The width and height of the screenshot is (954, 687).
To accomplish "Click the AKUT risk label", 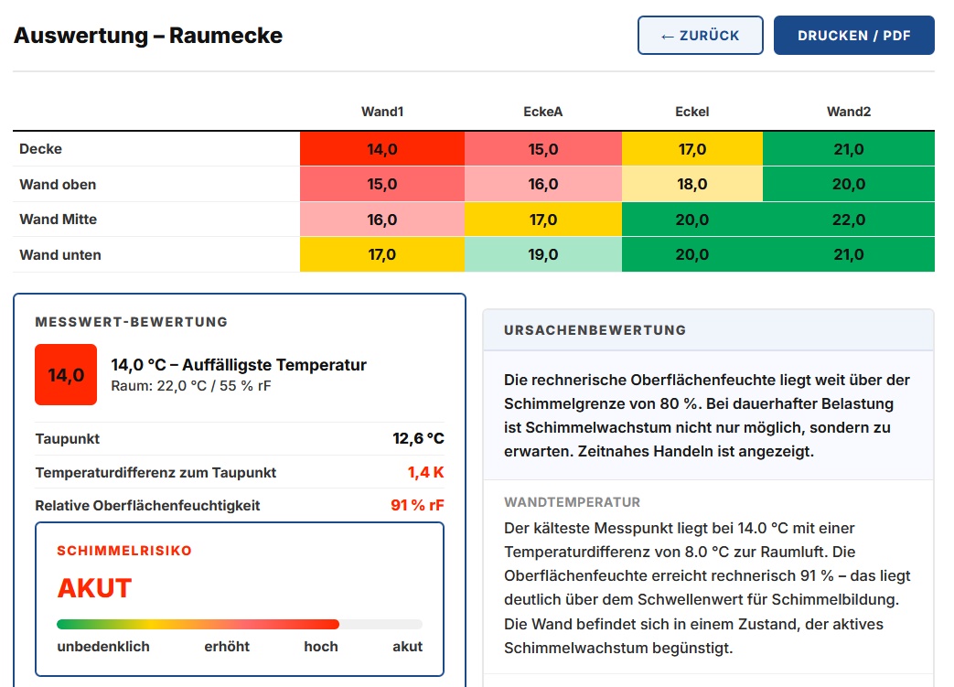I will [94, 588].
